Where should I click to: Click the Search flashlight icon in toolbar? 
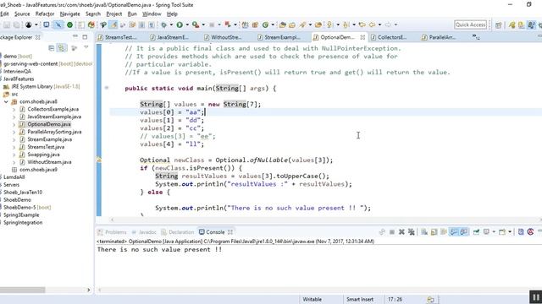[x=302, y=24]
